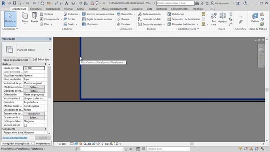Click the Disciplina Arquitectura value

[x=34, y=102]
